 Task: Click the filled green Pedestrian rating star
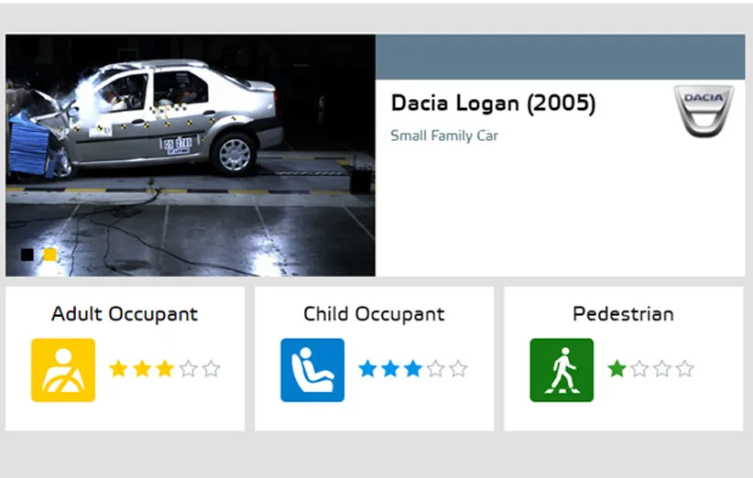pyautogui.click(x=617, y=369)
